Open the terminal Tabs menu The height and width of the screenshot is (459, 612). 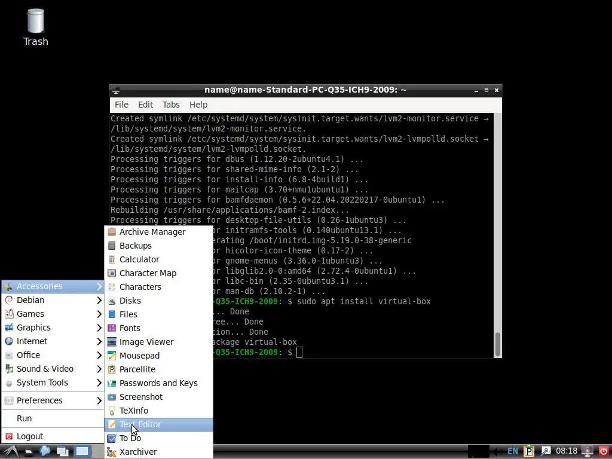(x=171, y=105)
